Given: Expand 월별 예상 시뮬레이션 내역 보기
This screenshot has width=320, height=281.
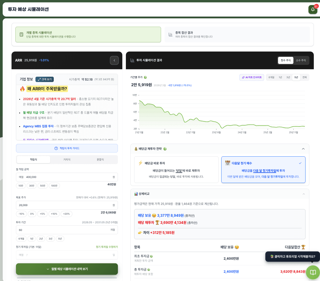Looking at the screenshot, I should point(67,269).
